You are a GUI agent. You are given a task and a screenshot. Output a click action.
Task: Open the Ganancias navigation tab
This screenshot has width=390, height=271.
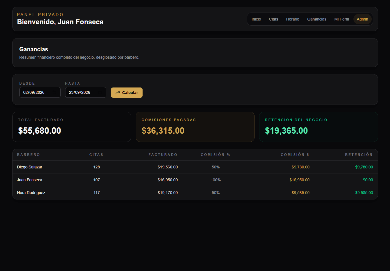(317, 19)
